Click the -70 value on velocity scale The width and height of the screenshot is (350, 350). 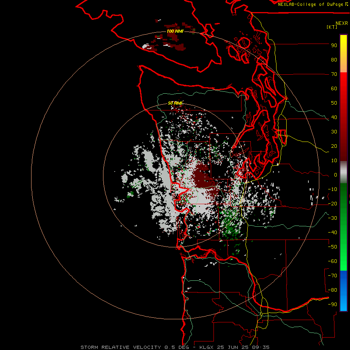click(x=332, y=276)
